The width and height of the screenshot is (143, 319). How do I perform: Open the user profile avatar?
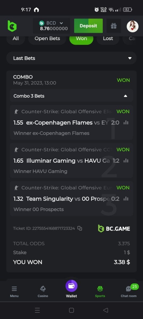[132, 26]
